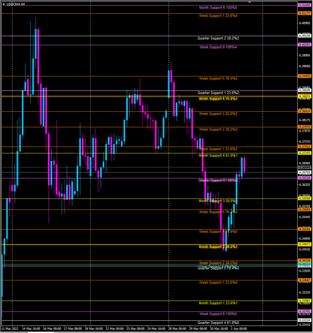Click the white 6.32534 price tag
Image resolution: width=313 pixels, height=333 pixels.
coord(304,320)
